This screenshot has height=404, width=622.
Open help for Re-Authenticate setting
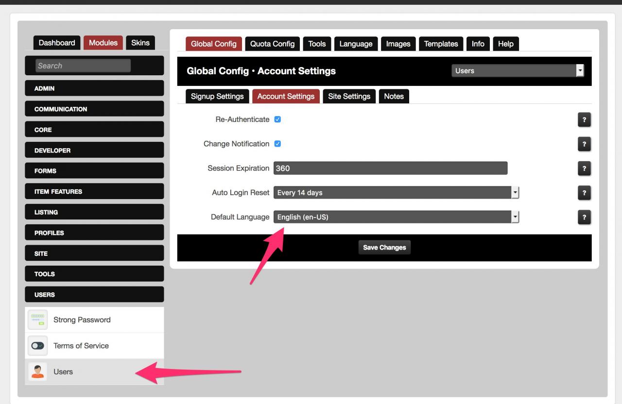(x=584, y=120)
